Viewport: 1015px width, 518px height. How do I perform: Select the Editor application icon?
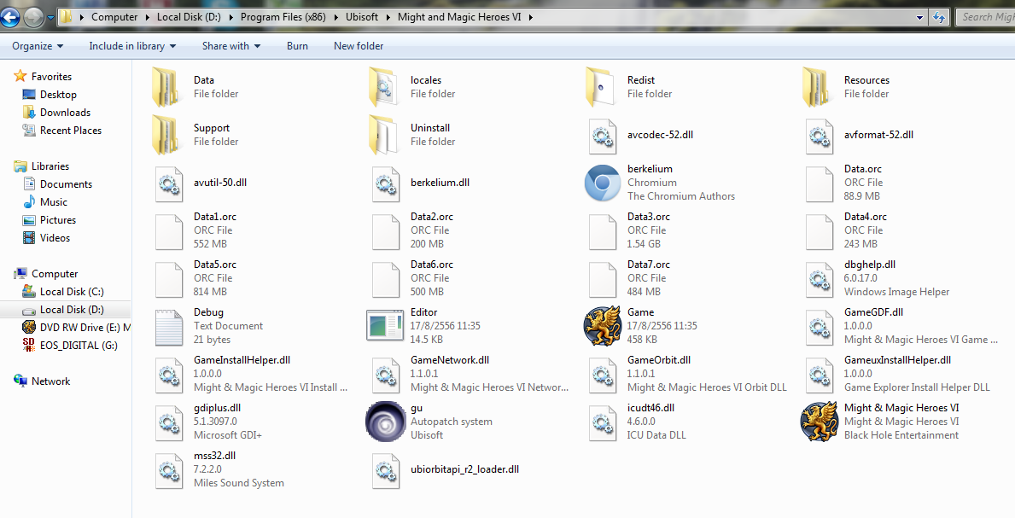[x=386, y=325]
